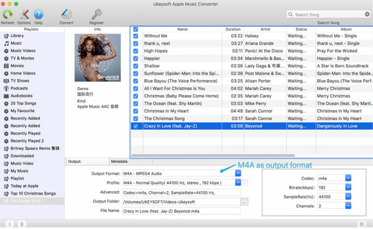Image resolution: width=373 pixels, height=229 pixels.
Task: Switch to the Metadata tab
Action: (x=131, y=161)
